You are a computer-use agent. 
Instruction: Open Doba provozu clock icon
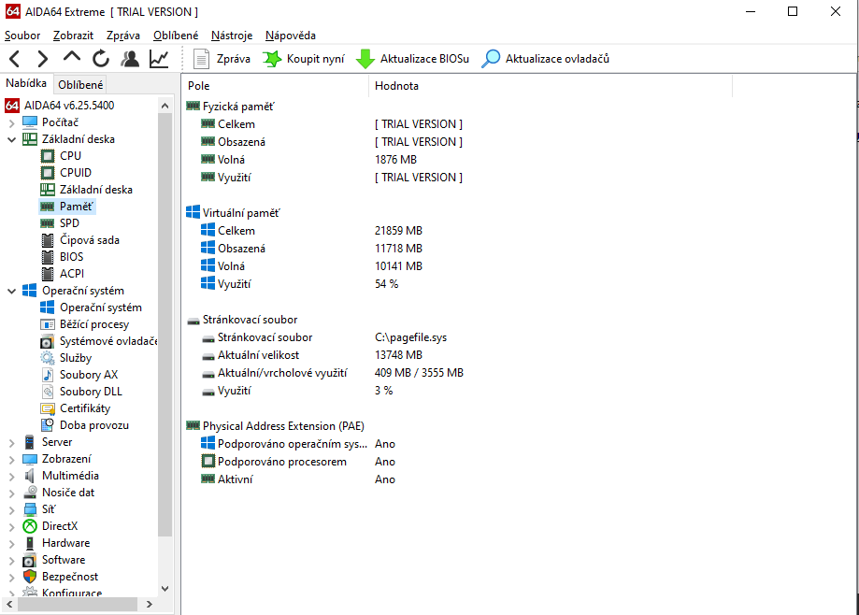point(48,425)
